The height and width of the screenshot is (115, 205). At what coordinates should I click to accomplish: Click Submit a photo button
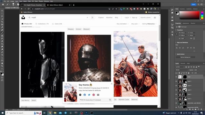tap(145, 18)
